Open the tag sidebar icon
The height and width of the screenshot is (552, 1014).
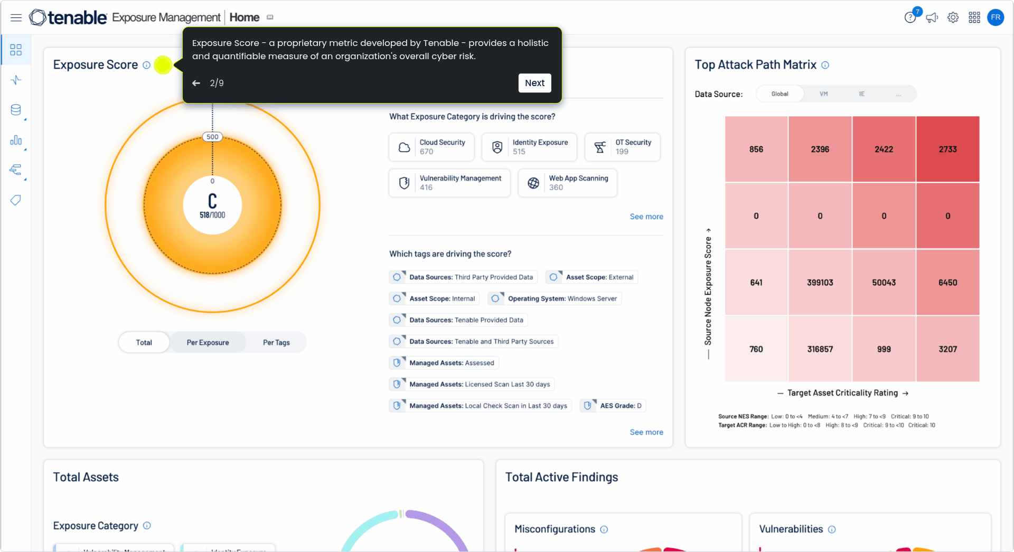[x=16, y=200]
